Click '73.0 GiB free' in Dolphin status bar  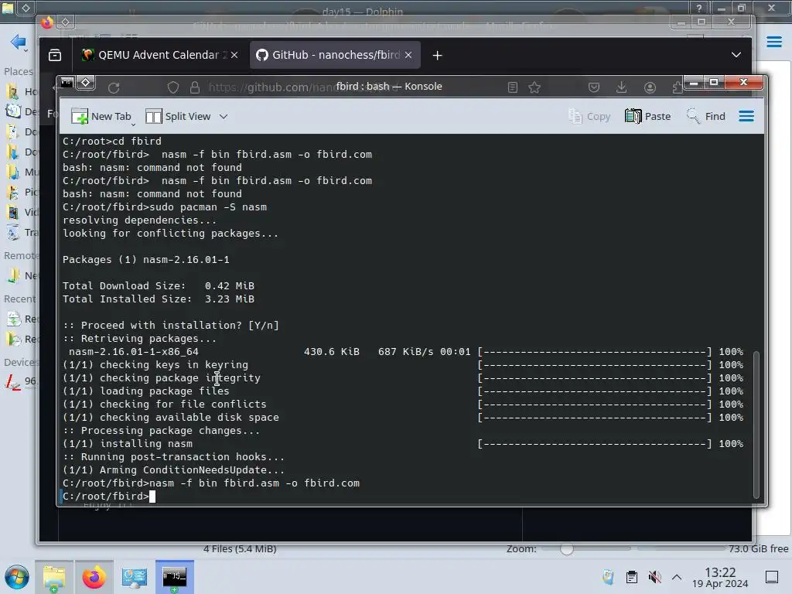(758, 548)
